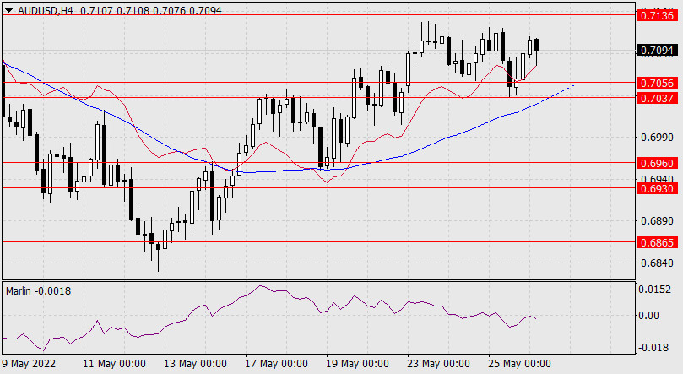Viewport: 683px width, 374px height.
Task: Click the 0.6930 red price level label
Action: click(x=658, y=188)
